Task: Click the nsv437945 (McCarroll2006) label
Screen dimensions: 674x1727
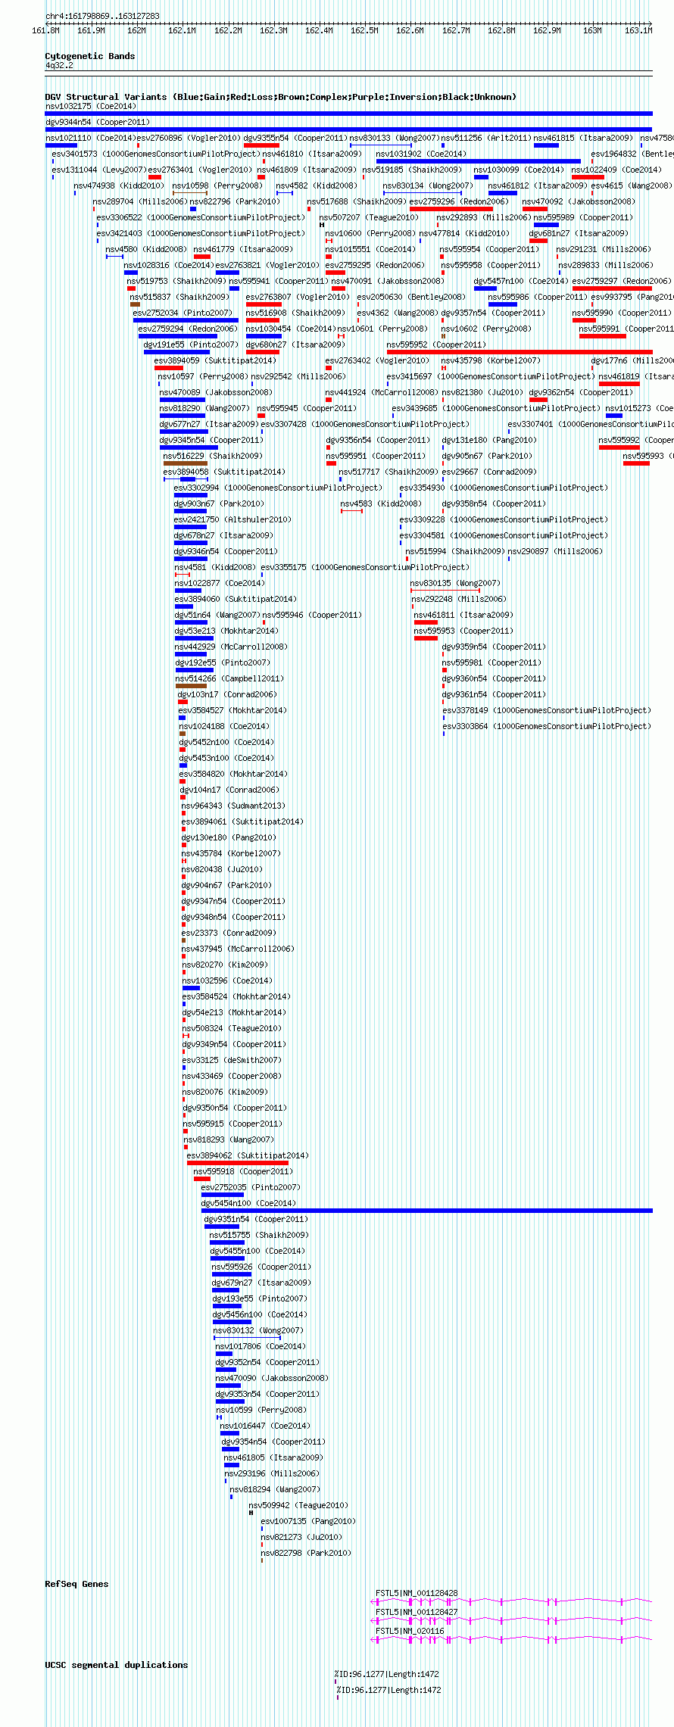Action: 238,949
